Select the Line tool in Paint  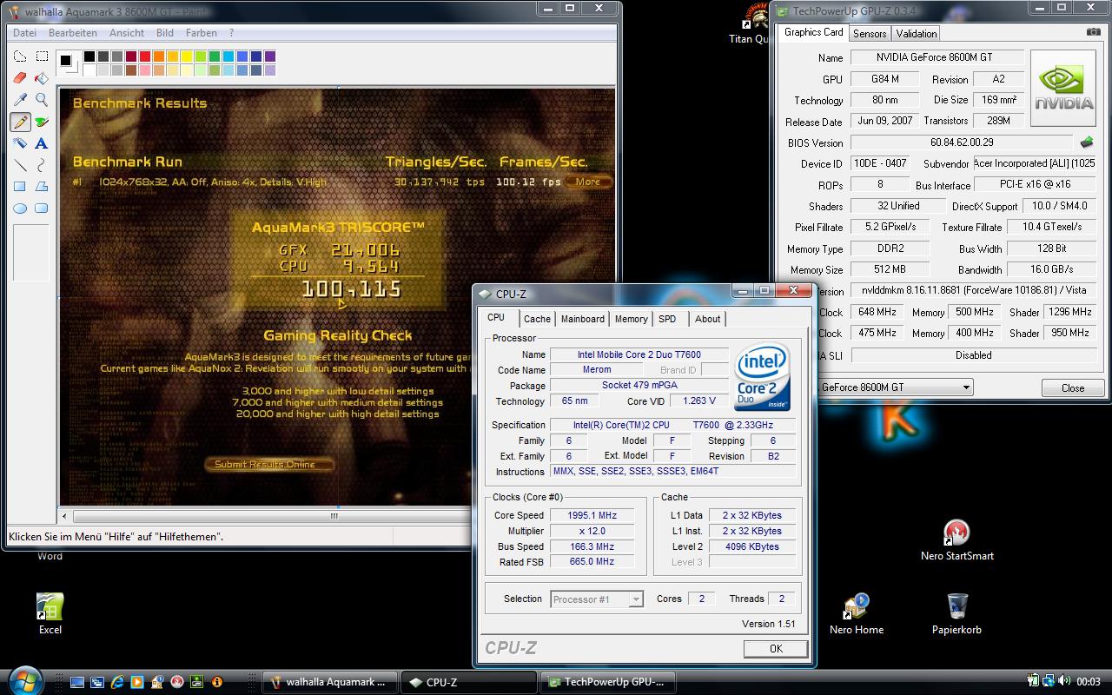[x=20, y=165]
